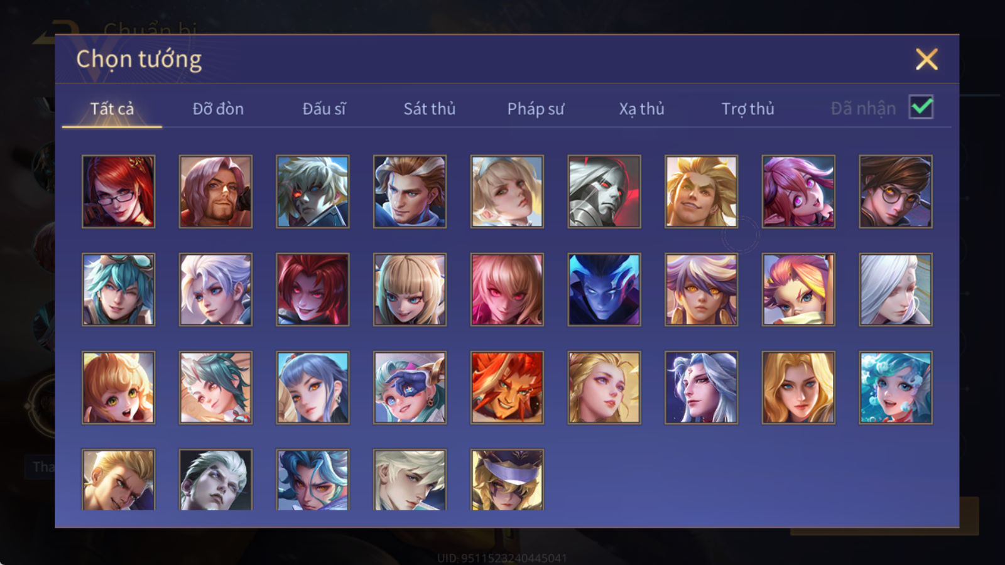Select the brown-haired hero with round glasses
The width and height of the screenshot is (1005, 565).
pos(896,191)
